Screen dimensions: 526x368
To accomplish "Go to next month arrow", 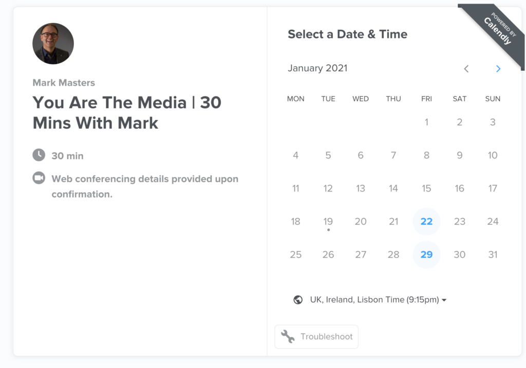I will click(498, 69).
